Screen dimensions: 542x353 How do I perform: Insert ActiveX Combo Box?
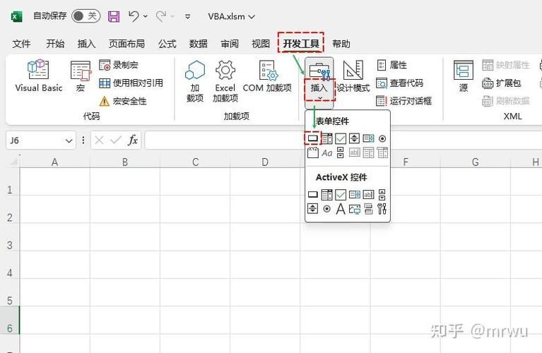point(326,194)
